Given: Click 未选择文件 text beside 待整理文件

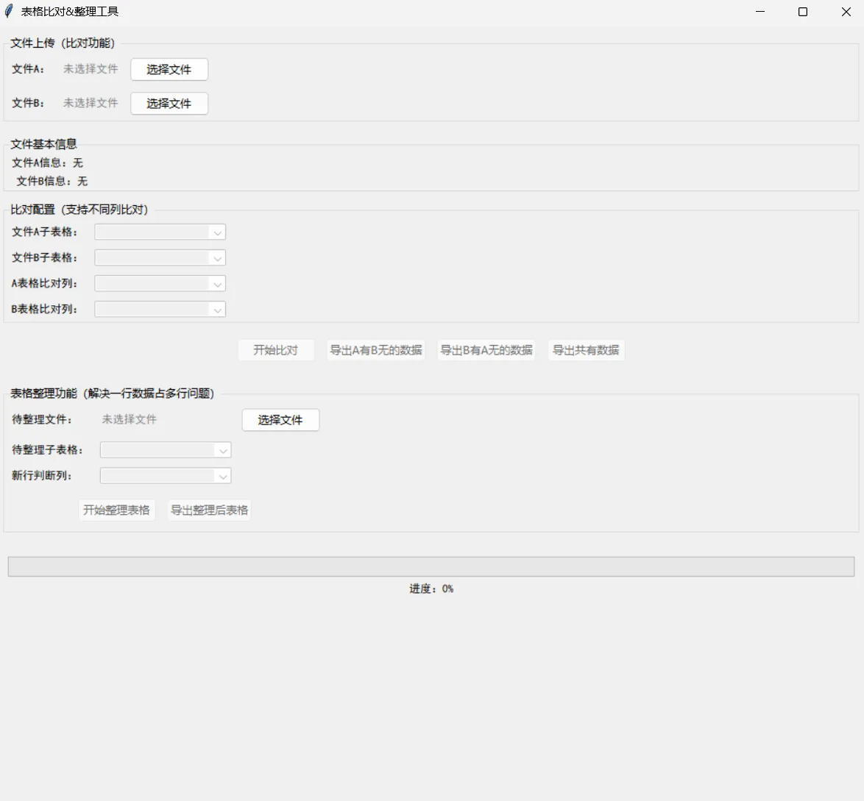Looking at the screenshot, I should tap(130, 419).
